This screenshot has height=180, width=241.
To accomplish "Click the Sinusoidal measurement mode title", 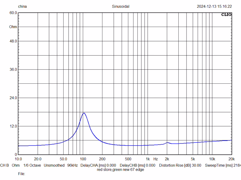I will coord(120,6).
